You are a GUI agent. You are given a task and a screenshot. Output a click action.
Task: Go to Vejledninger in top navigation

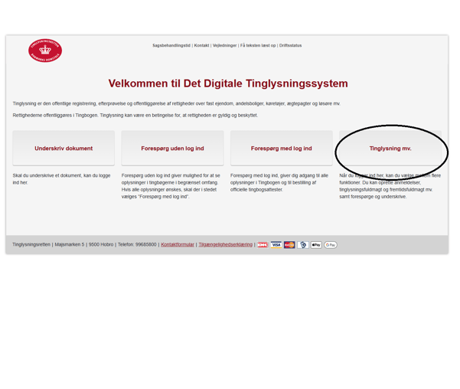(224, 46)
